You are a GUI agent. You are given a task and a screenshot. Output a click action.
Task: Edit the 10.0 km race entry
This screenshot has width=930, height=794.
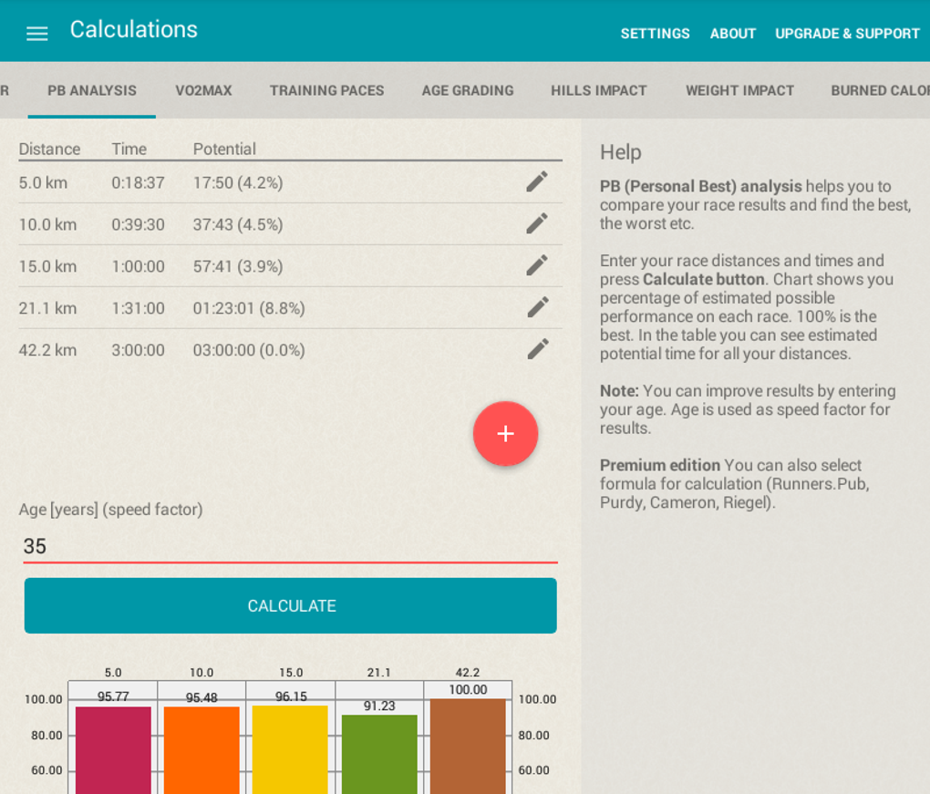coord(537,223)
